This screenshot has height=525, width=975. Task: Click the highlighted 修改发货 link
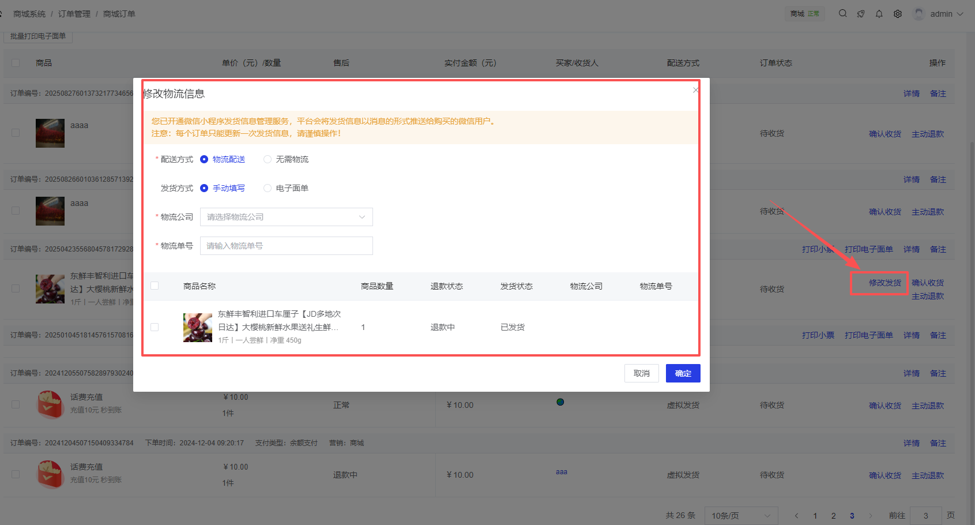pyautogui.click(x=879, y=283)
